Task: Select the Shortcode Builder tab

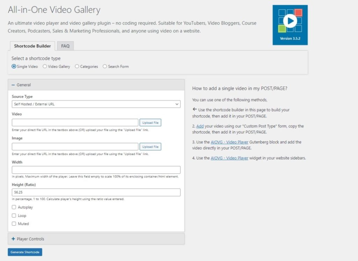Action: click(x=32, y=45)
